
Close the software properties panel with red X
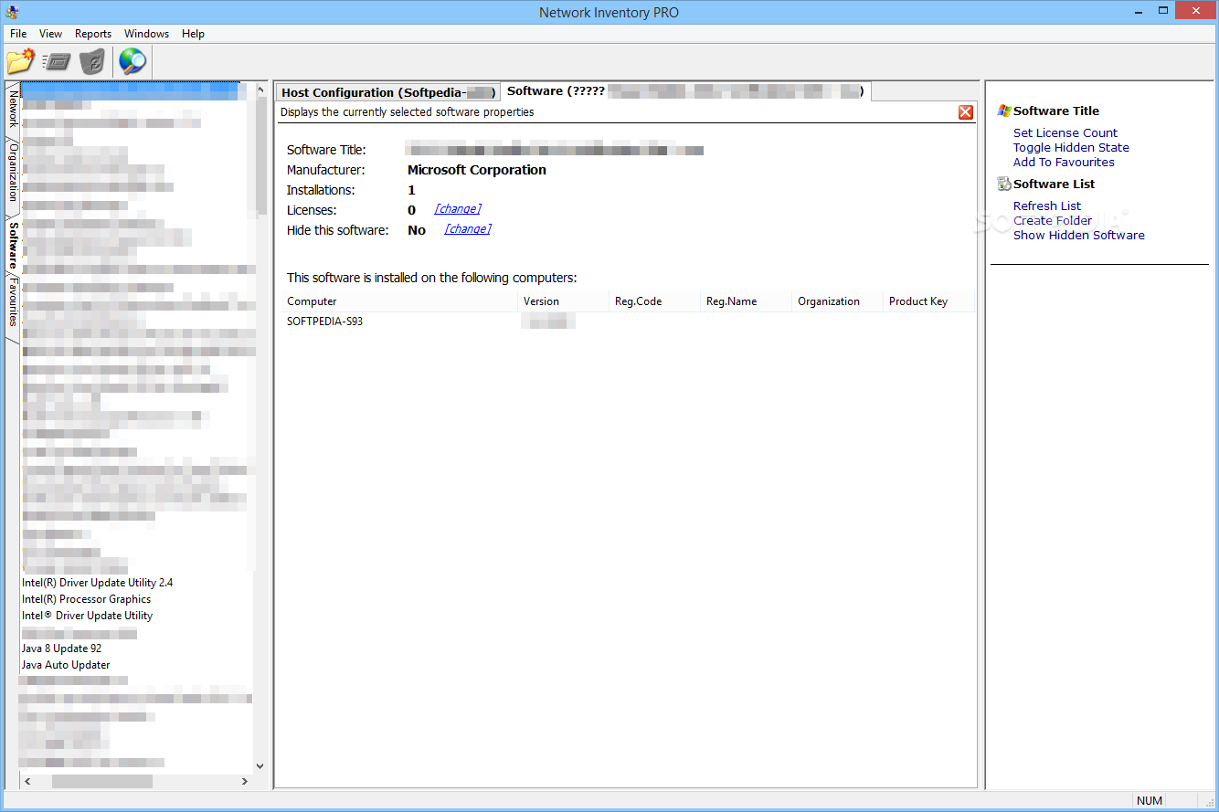[x=966, y=112]
